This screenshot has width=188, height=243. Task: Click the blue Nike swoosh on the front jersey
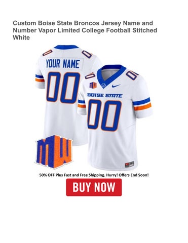tap(116, 86)
